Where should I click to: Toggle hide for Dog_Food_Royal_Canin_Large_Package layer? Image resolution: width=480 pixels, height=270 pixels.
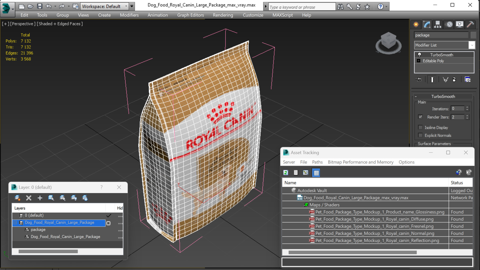click(120, 223)
